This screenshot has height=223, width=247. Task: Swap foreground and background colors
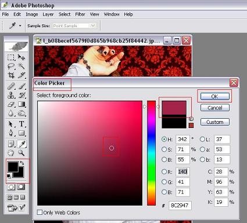pyautogui.click(x=22, y=163)
